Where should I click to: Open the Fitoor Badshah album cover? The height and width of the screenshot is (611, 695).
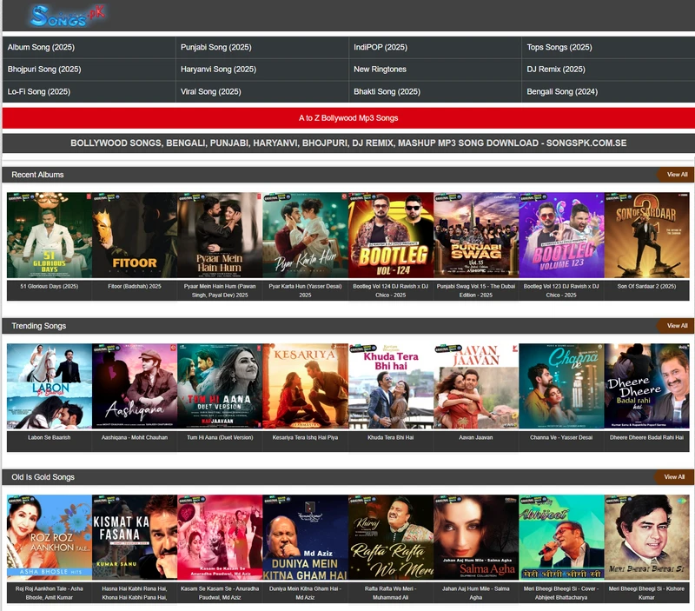tap(135, 236)
